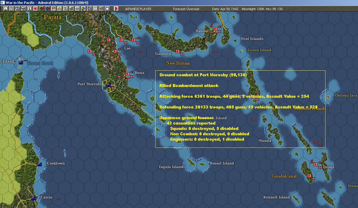
Task: Click the Munda map label
Action: click(x=265, y=140)
